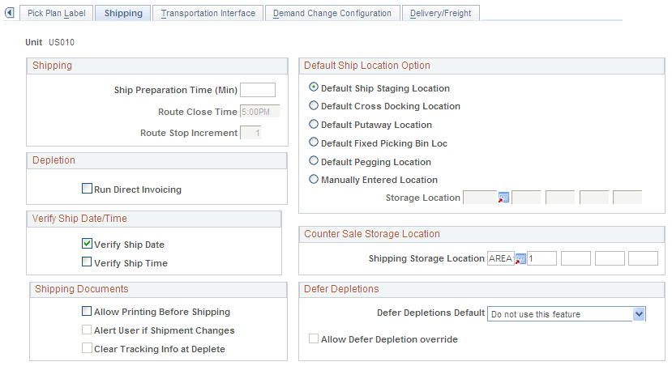
Task: Uncheck the Verify Ship Date checkbox
Action: [x=87, y=244]
